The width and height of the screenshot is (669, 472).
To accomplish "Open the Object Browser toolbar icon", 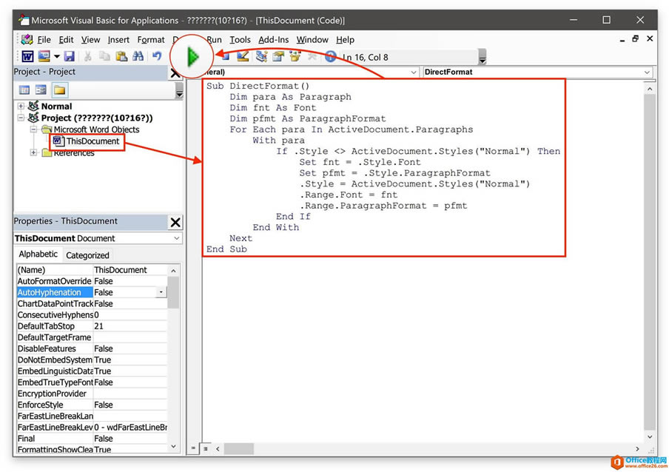I will click(x=295, y=56).
